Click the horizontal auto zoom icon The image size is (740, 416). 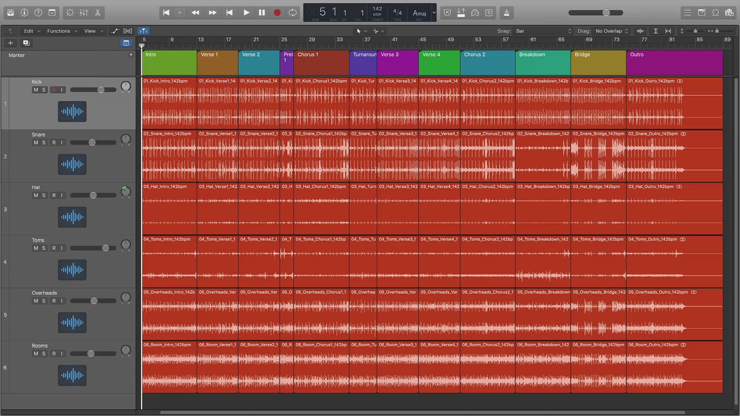(x=668, y=31)
